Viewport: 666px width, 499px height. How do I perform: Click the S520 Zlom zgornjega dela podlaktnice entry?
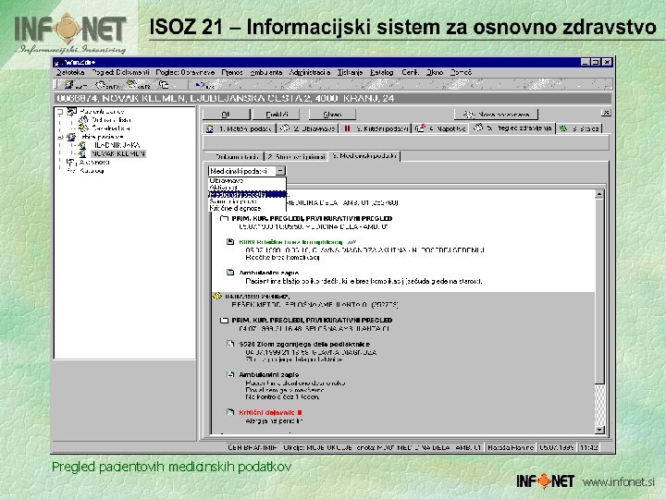(x=304, y=344)
